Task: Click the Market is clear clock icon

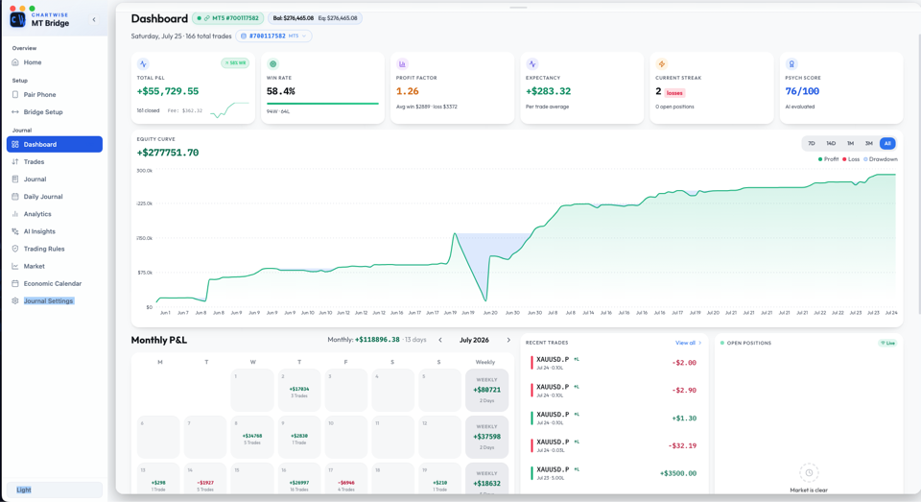Action: point(809,472)
